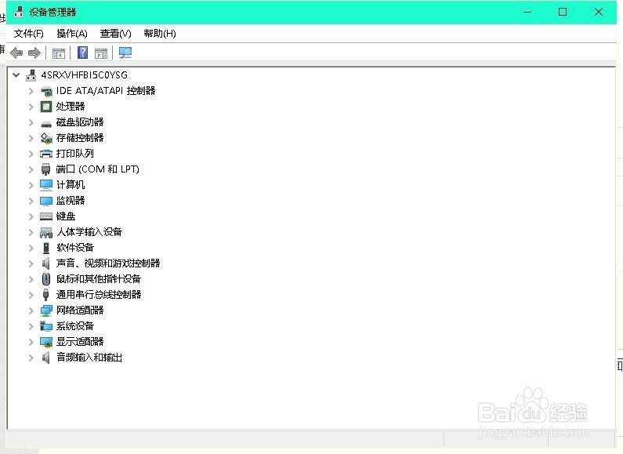This screenshot has width=623, height=454.
Task: Select the 监视器 row label
Action: (x=71, y=201)
